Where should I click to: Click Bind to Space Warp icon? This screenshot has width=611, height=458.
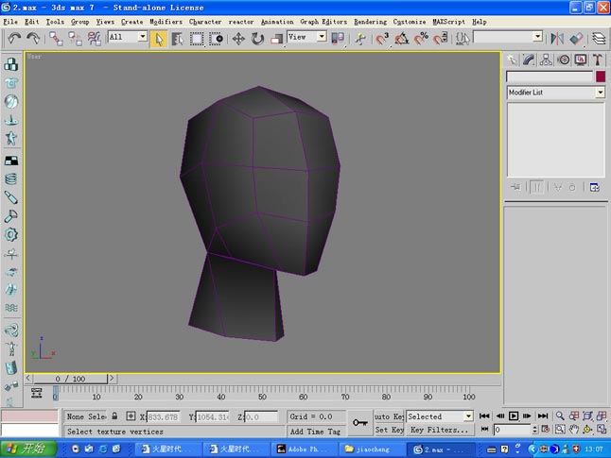click(x=94, y=38)
